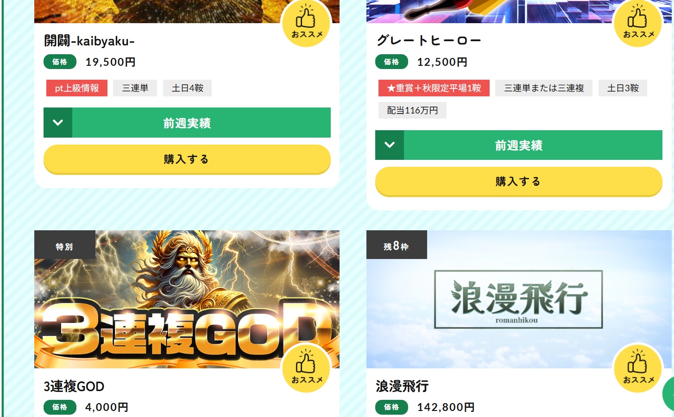Open the 前週実績 bar under グレートヒーロー
This screenshot has height=417, width=674.
click(x=519, y=145)
